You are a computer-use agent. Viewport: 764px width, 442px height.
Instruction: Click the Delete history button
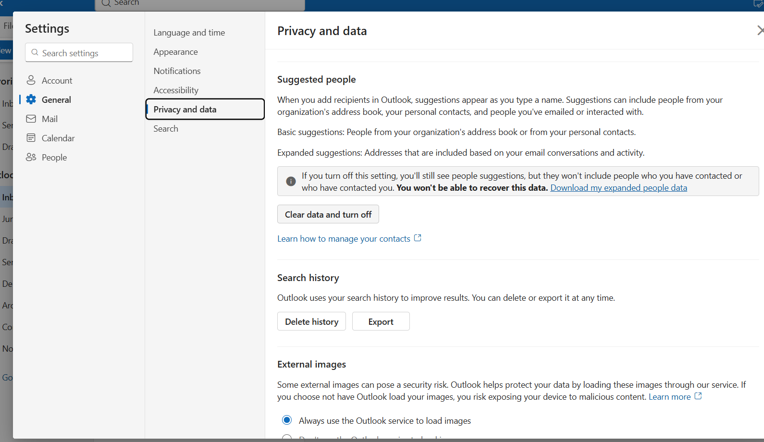(311, 321)
